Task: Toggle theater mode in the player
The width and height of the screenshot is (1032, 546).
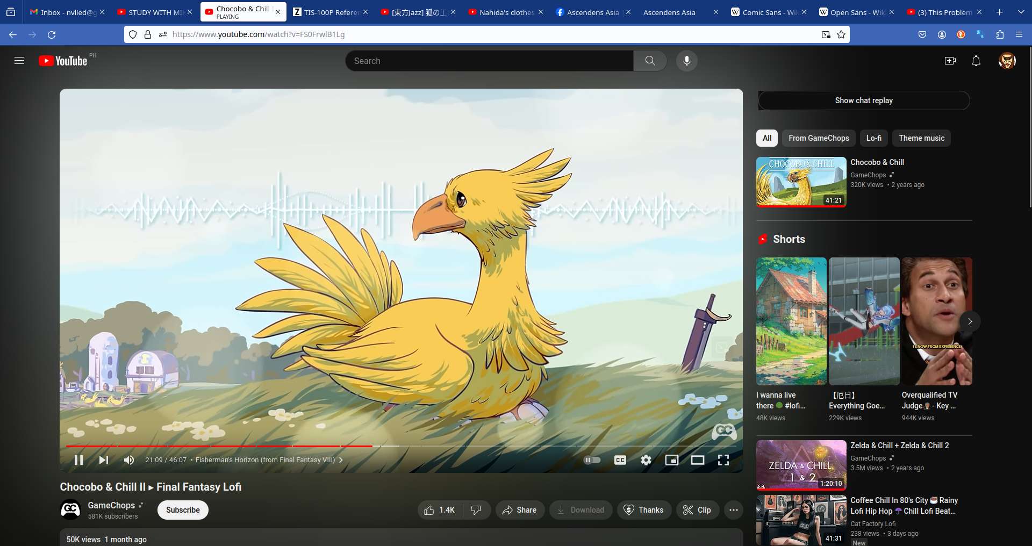Action: [698, 460]
